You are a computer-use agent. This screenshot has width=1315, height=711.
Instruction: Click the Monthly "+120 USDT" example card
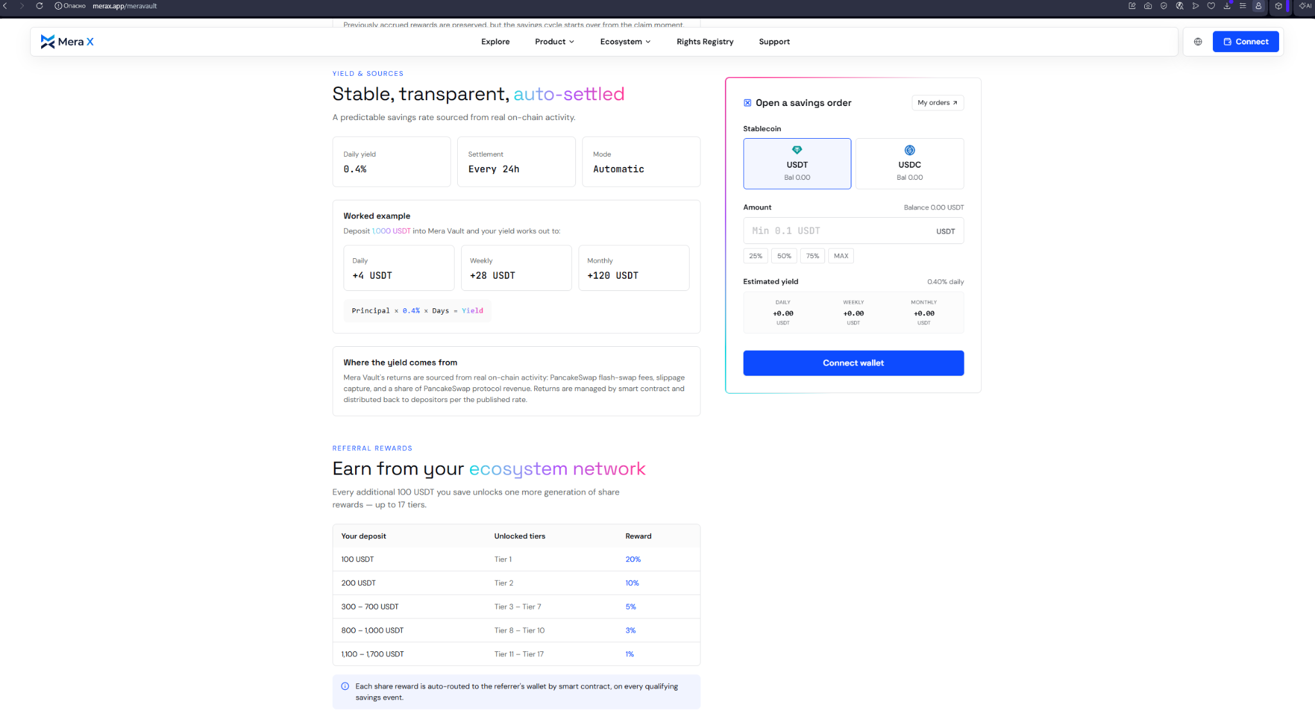(x=634, y=268)
